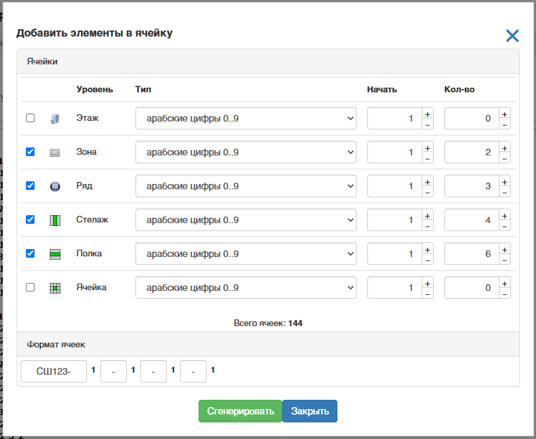
Task: Close the dialog with the blue X
Action: pos(512,36)
